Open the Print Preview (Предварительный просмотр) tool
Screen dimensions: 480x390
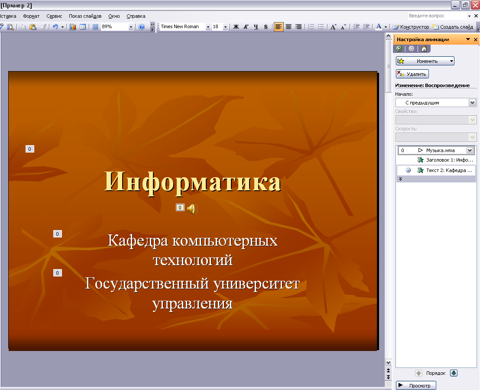10,27
